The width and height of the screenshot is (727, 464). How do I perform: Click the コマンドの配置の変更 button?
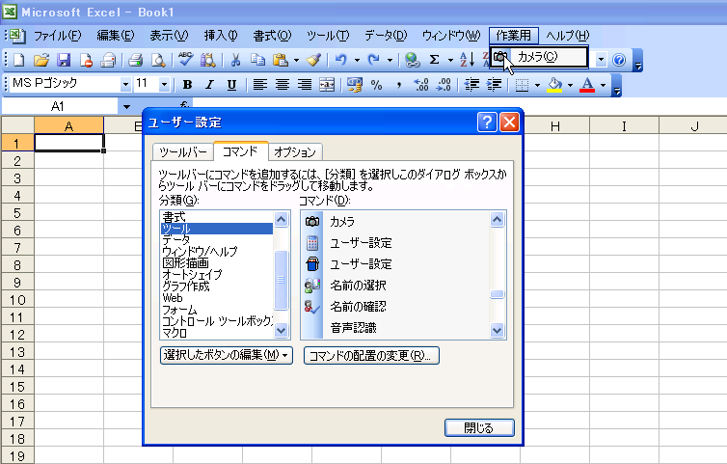[371, 355]
